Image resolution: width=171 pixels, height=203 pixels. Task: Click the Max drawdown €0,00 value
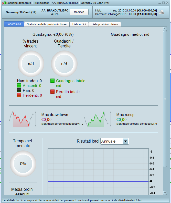pyautogui.click(x=47, y=120)
